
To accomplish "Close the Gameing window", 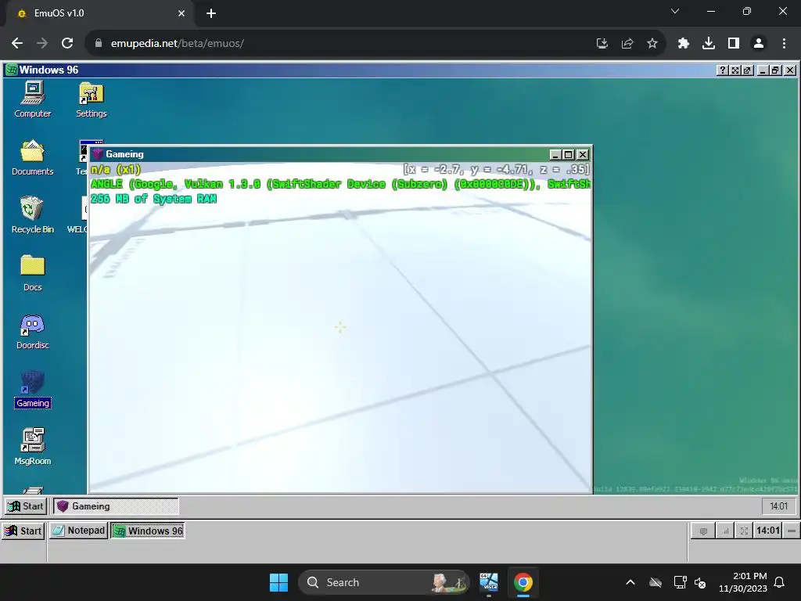I will [x=582, y=154].
